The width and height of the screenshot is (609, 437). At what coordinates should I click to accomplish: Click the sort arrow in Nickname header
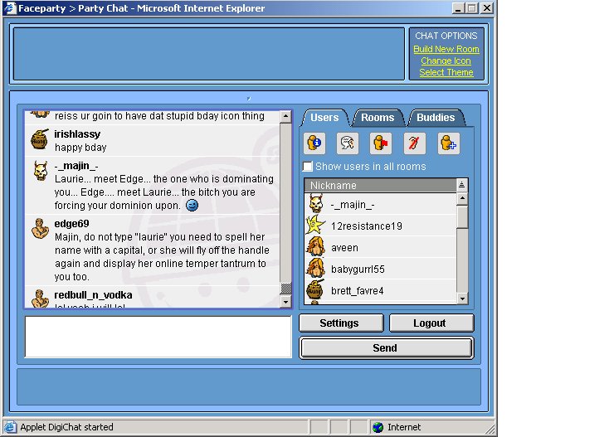461,185
